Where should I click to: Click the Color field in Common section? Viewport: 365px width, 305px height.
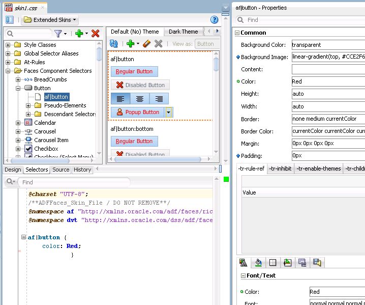(328, 81)
